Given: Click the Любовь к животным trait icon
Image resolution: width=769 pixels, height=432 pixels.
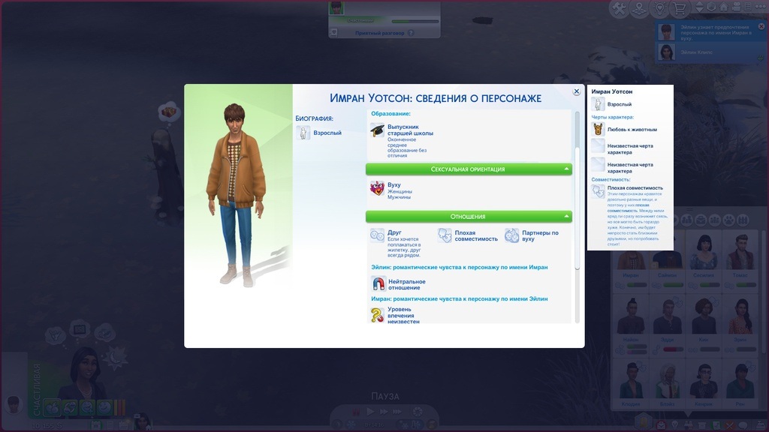Looking at the screenshot, I should pyautogui.click(x=598, y=129).
